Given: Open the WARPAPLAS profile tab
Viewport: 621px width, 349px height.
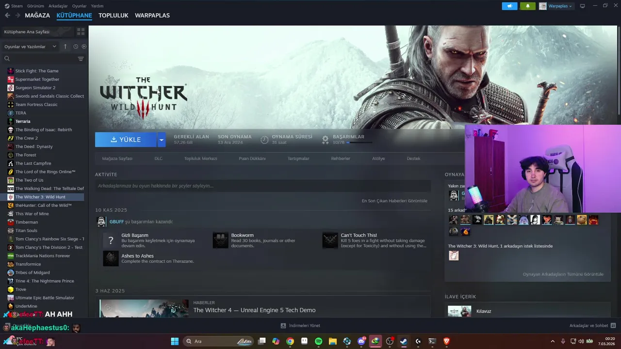Looking at the screenshot, I should 152,16.
